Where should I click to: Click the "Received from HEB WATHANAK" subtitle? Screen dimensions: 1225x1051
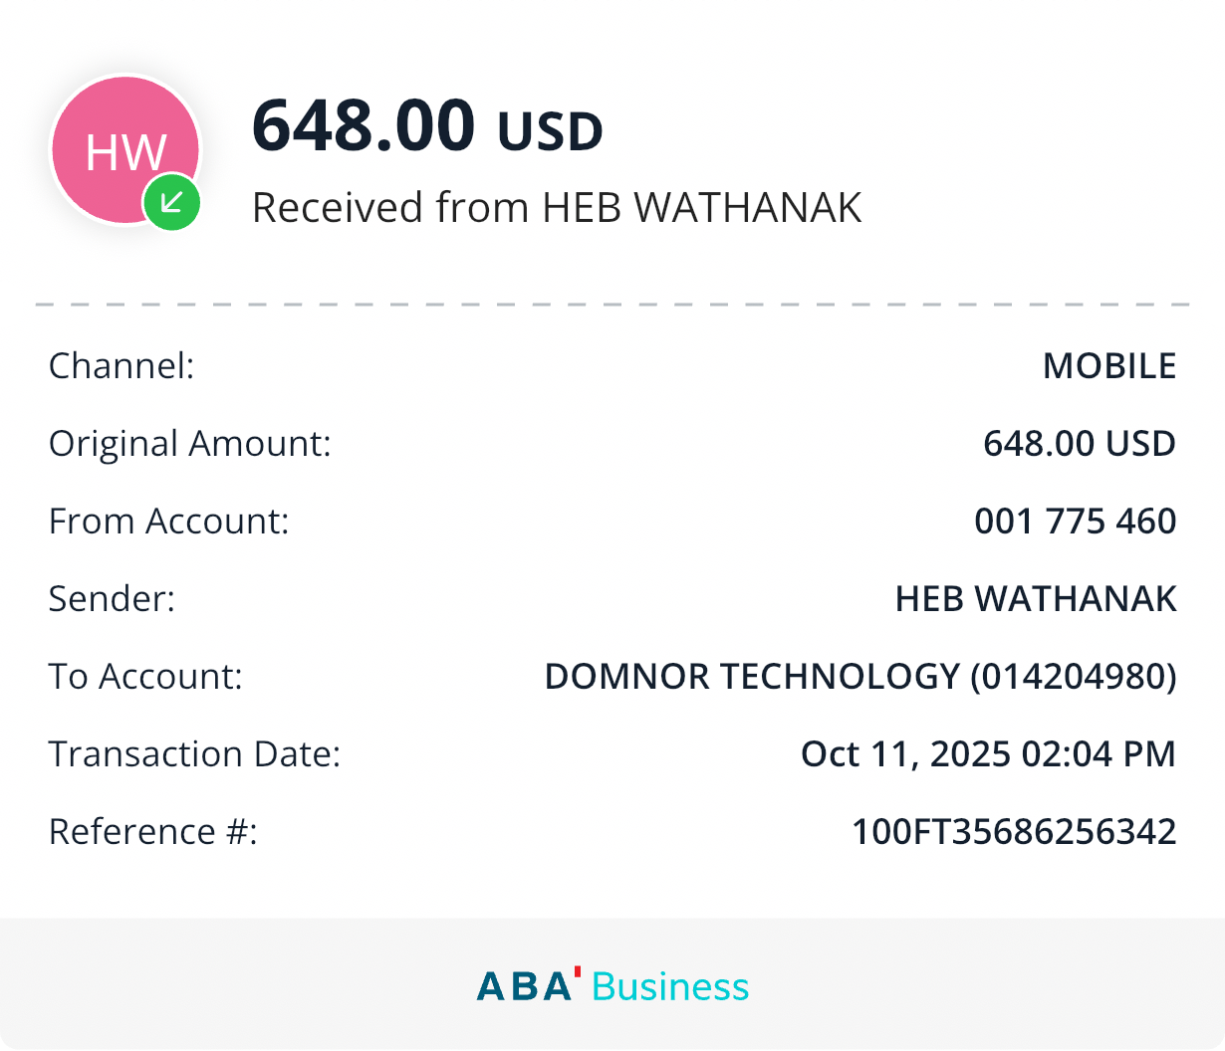tap(556, 207)
